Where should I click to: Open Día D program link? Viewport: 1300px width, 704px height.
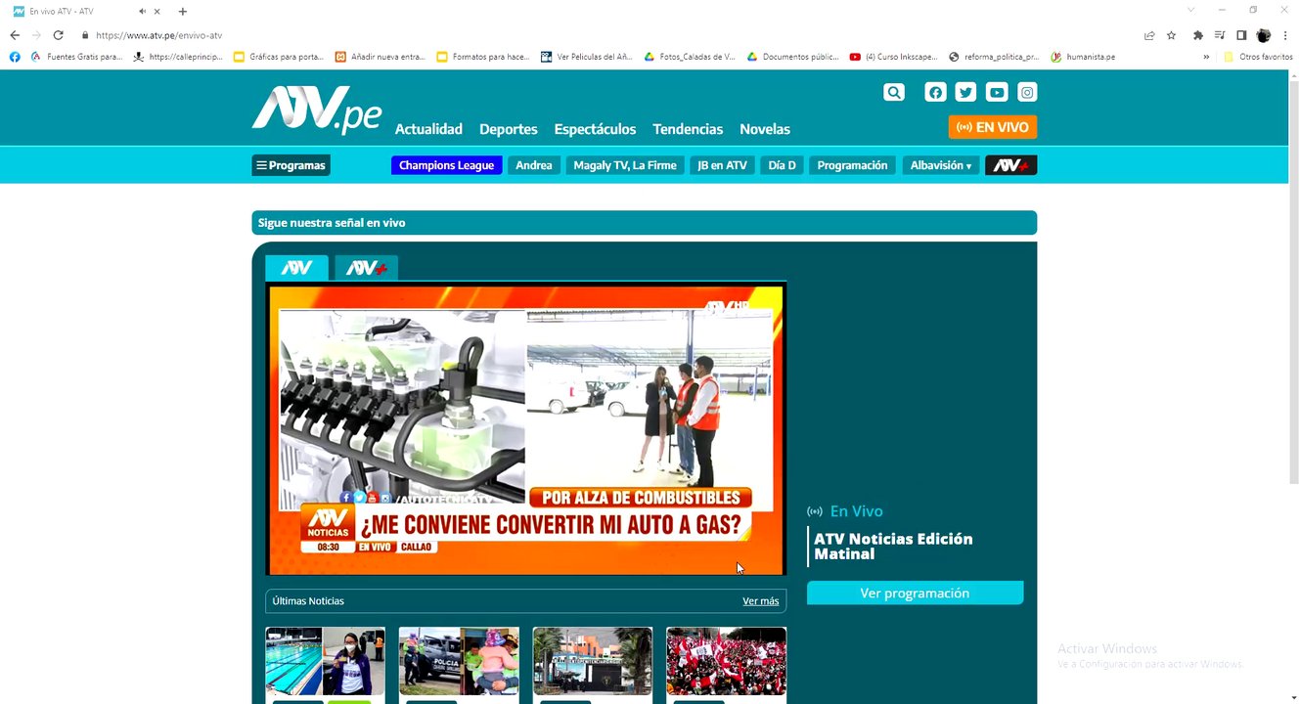point(783,165)
